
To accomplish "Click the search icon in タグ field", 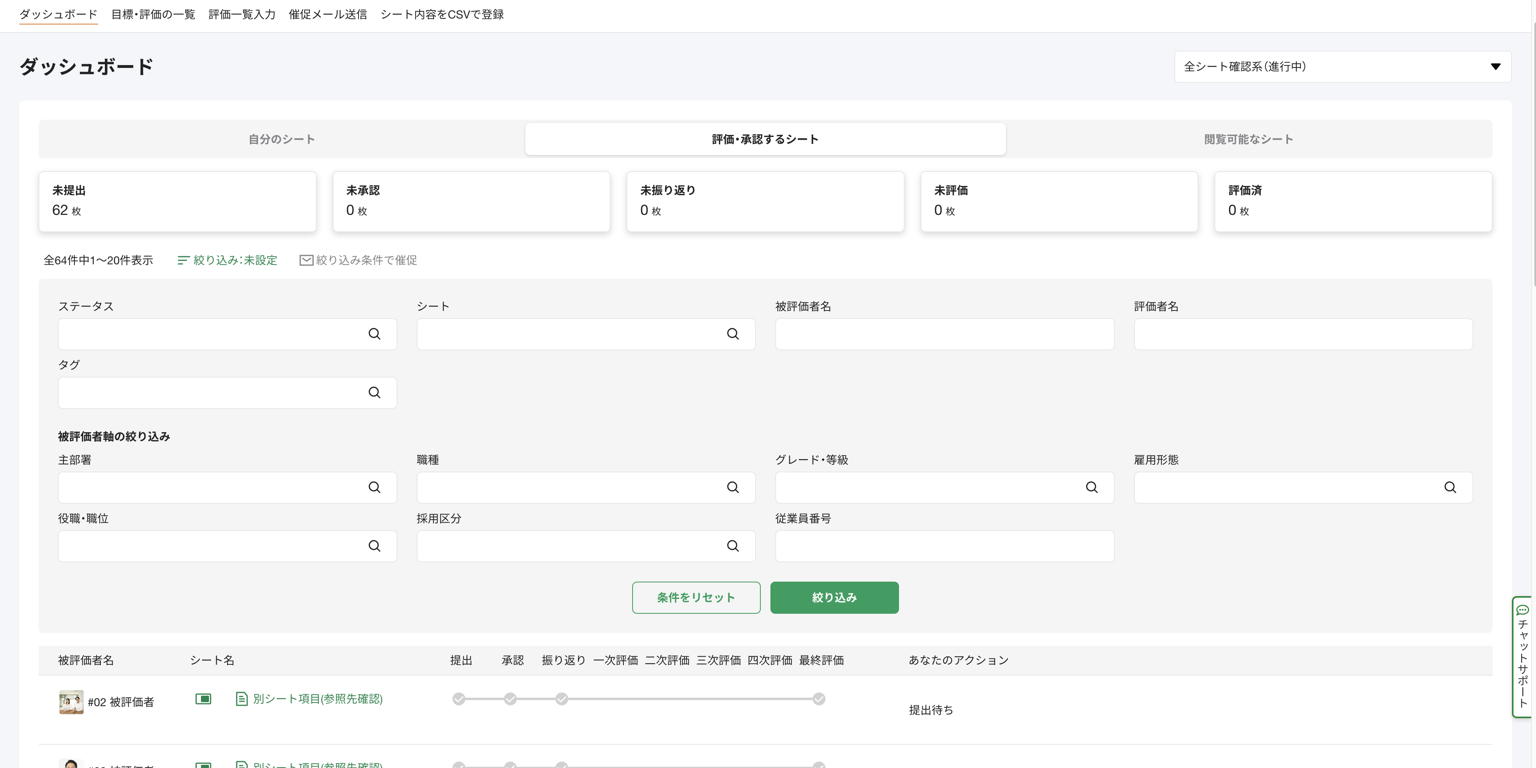I will tap(374, 393).
